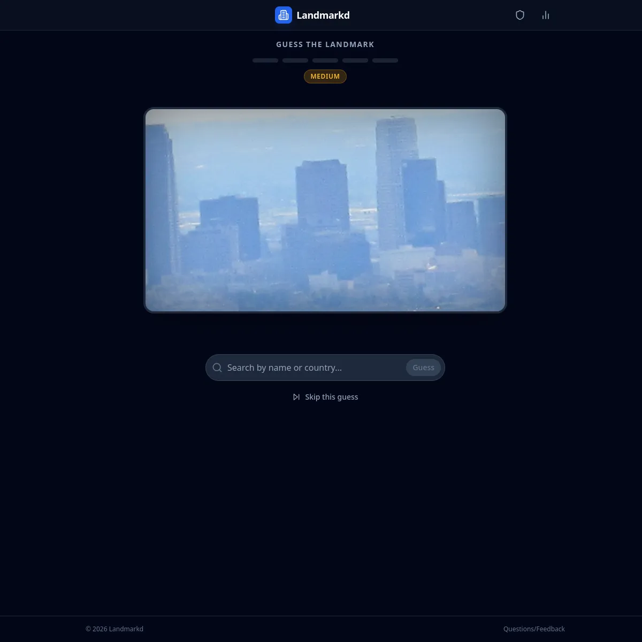The width and height of the screenshot is (642, 642).
Task: Open the statistics bar chart icon
Action: (x=546, y=15)
